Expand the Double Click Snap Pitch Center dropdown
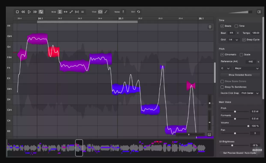Viewport: 266px width, 163px height. pos(250,93)
